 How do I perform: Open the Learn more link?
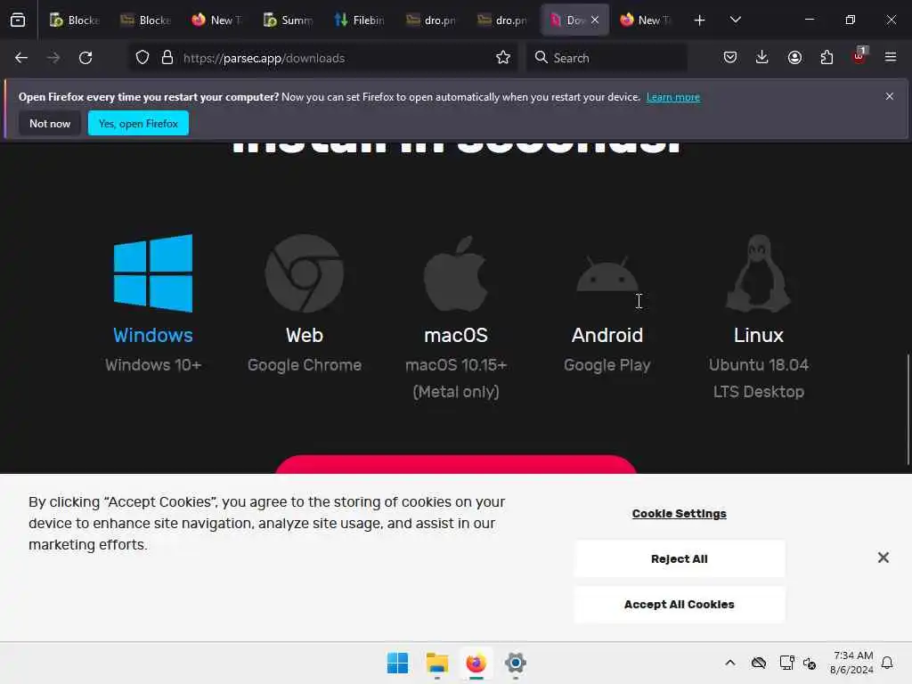673,97
